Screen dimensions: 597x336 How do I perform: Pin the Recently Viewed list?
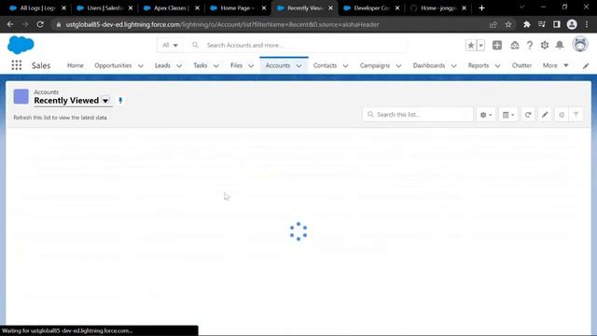[120, 101]
